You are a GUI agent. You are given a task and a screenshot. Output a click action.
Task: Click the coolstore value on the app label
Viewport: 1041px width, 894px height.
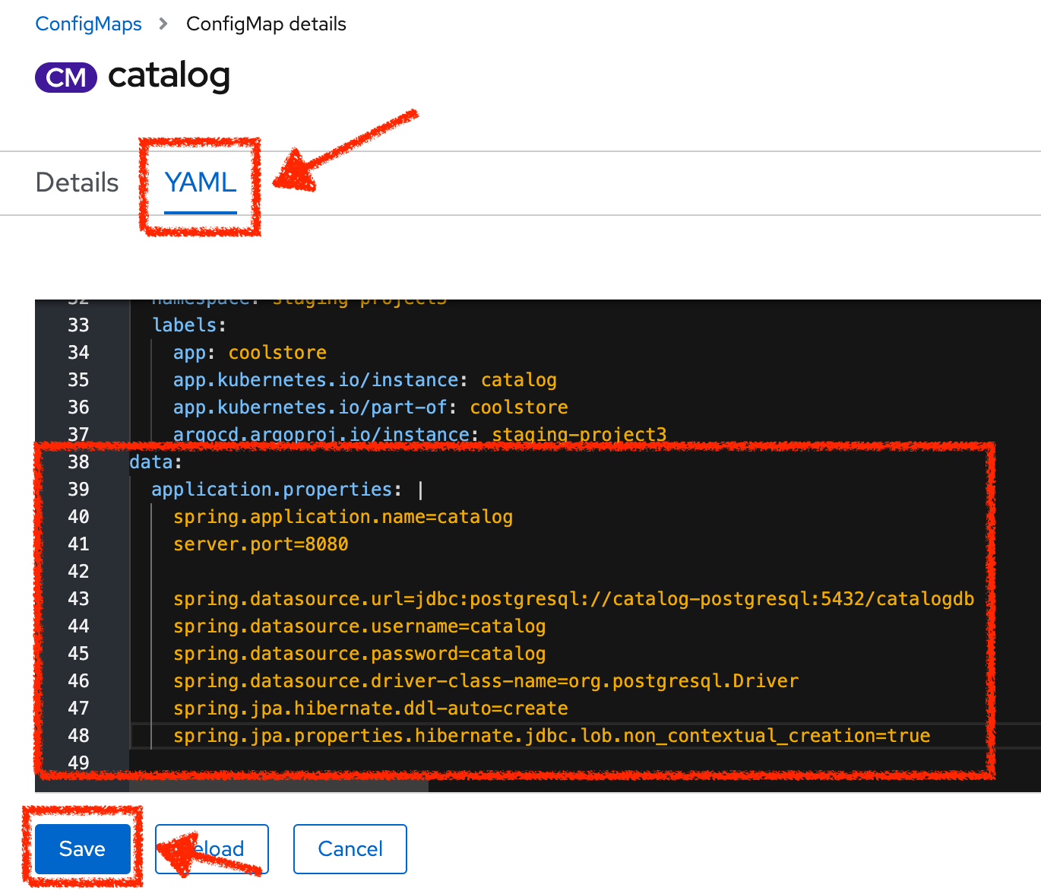(277, 352)
